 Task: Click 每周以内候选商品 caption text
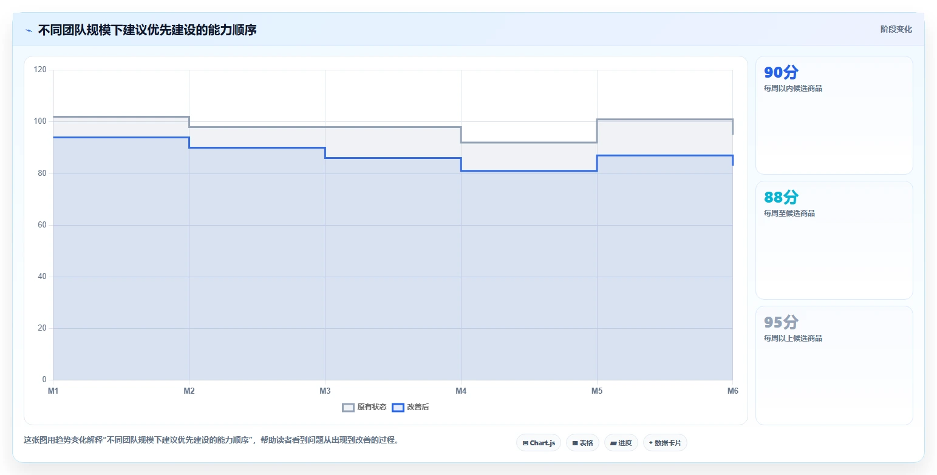pos(793,89)
